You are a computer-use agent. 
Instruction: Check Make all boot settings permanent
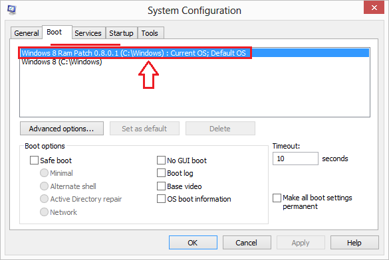(277, 198)
